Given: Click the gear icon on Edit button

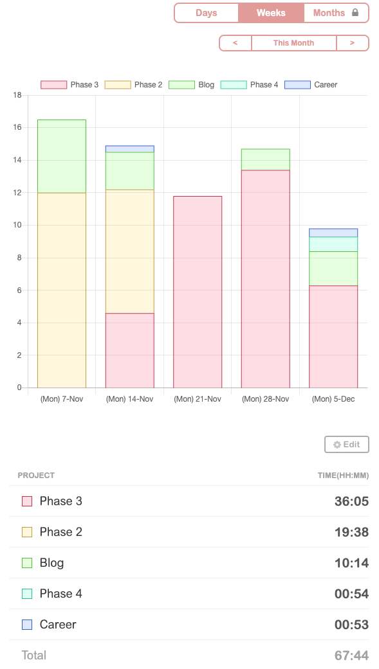Looking at the screenshot, I should (x=337, y=445).
